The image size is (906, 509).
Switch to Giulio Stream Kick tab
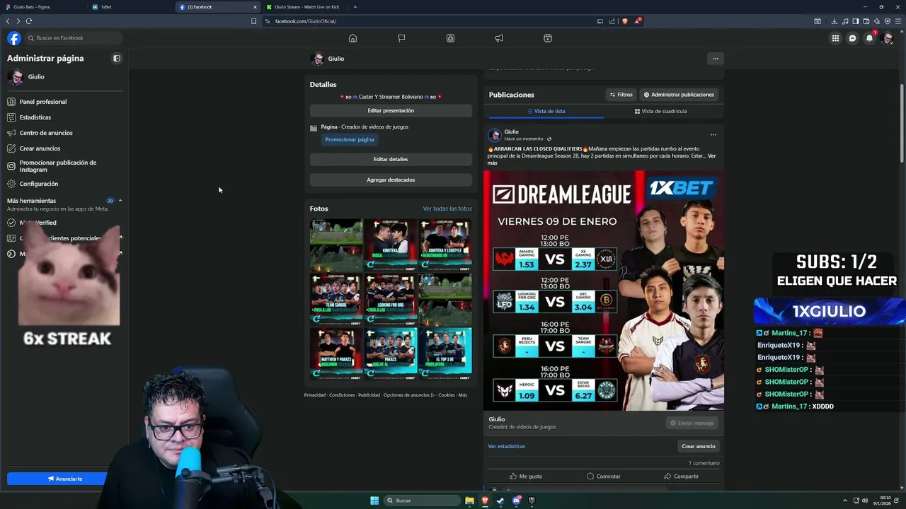[304, 7]
